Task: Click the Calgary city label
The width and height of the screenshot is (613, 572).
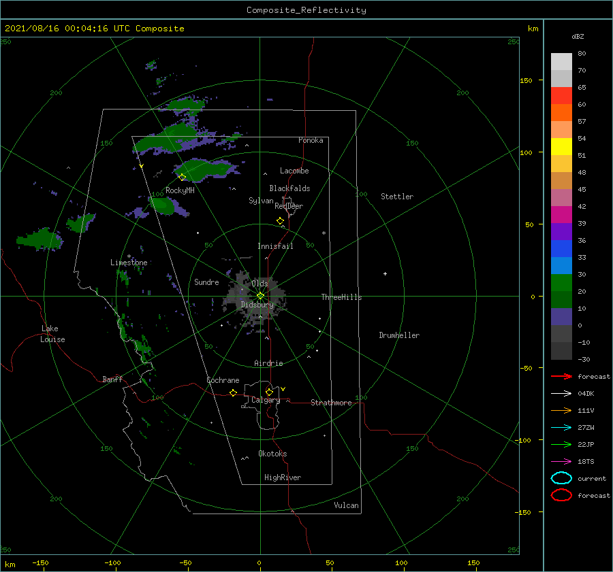Action: pyautogui.click(x=266, y=400)
